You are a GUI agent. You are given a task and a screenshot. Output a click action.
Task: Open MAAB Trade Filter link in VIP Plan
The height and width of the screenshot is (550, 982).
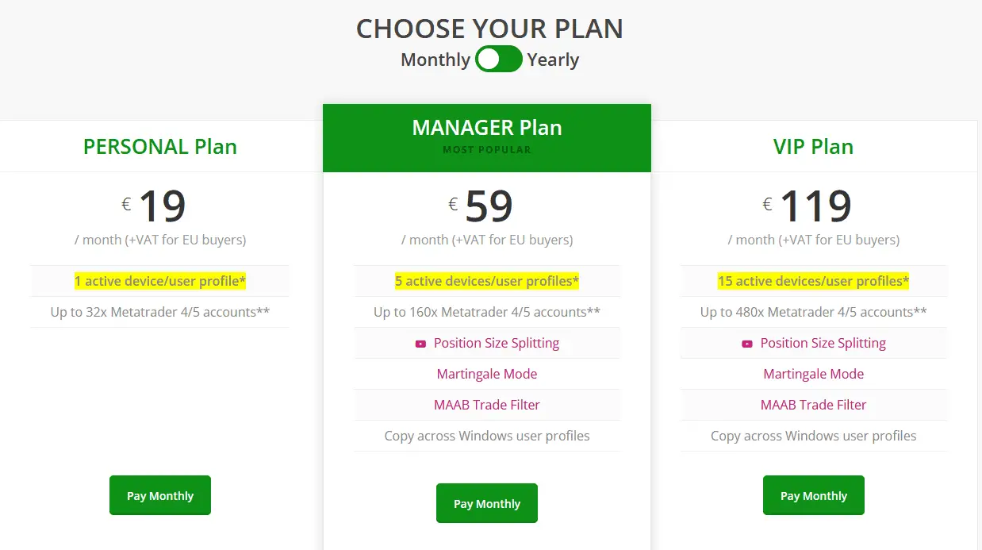(x=814, y=405)
